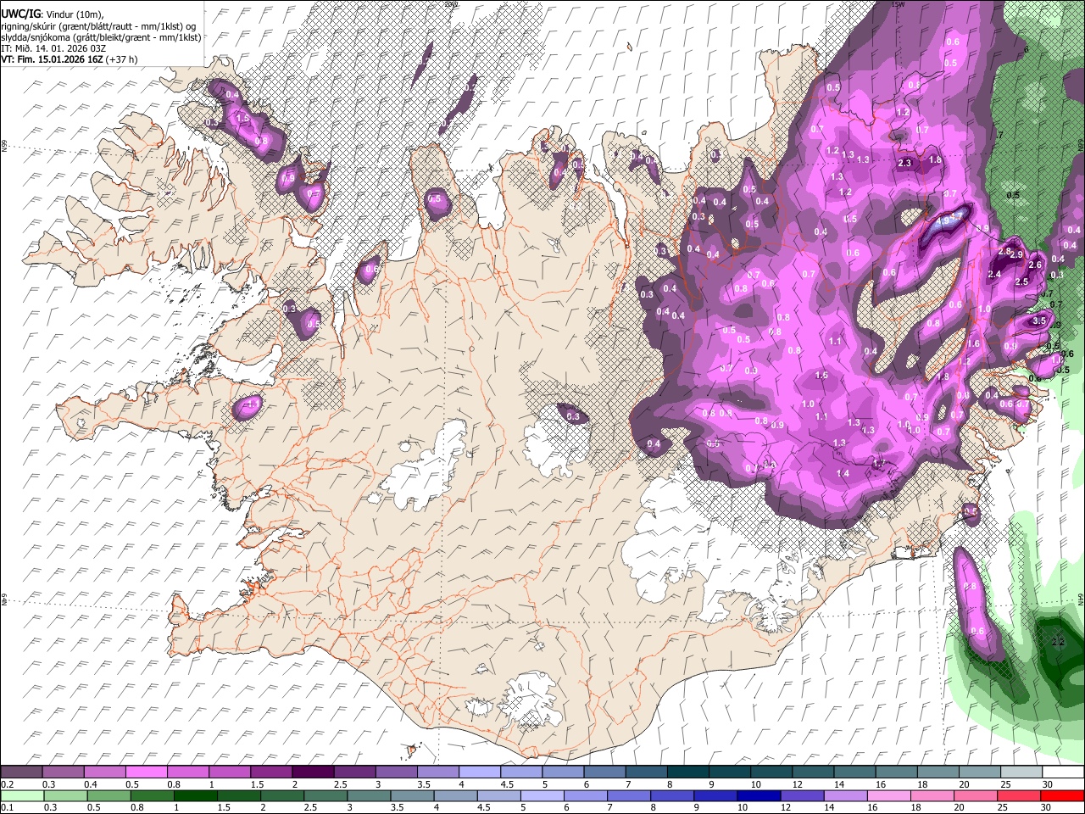This screenshot has height=814, width=1085.
Task: Select the darkest green 1 rain legend swatch
Action: click(196, 795)
